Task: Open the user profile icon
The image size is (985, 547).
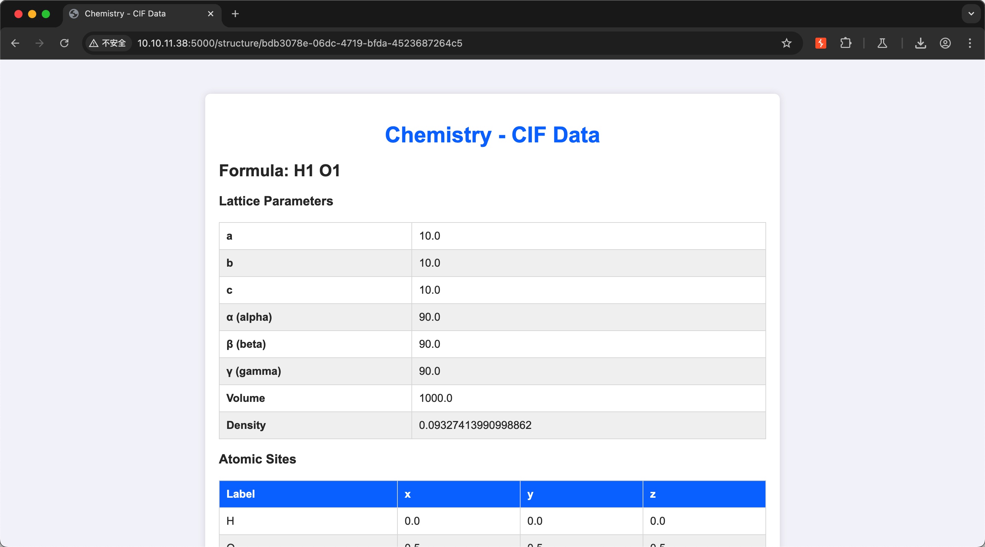Action: (x=945, y=43)
